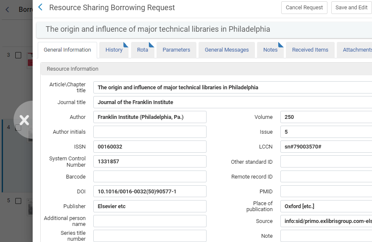The image size is (372, 242).
Task: Show the Received Items tab
Action: [x=310, y=50]
